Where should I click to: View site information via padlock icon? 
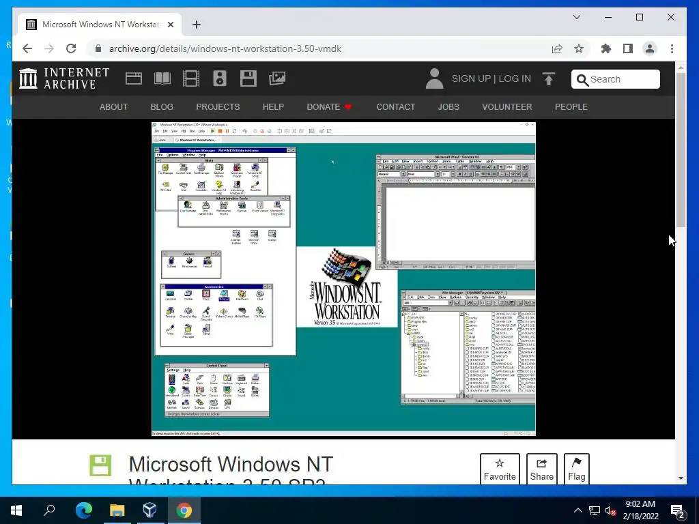pyautogui.click(x=98, y=48)
